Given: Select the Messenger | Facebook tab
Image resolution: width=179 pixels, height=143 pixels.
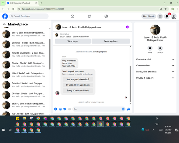Looking at the screenshot, I should (22, 3).
